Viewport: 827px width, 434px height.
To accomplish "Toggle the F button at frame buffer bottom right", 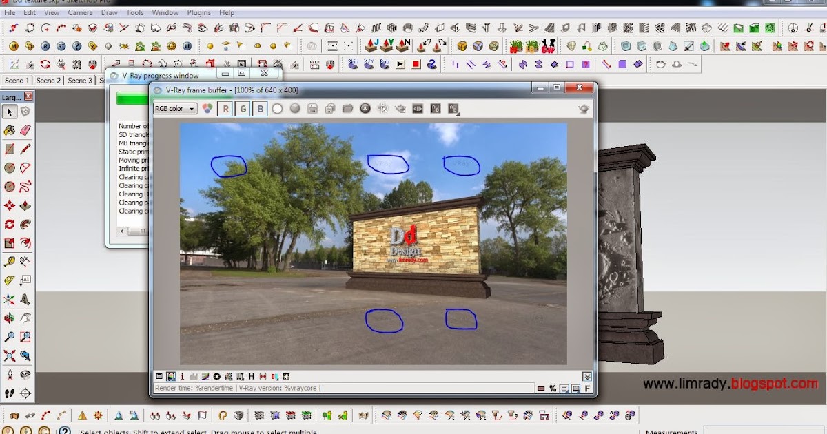I will coord(588,389).
